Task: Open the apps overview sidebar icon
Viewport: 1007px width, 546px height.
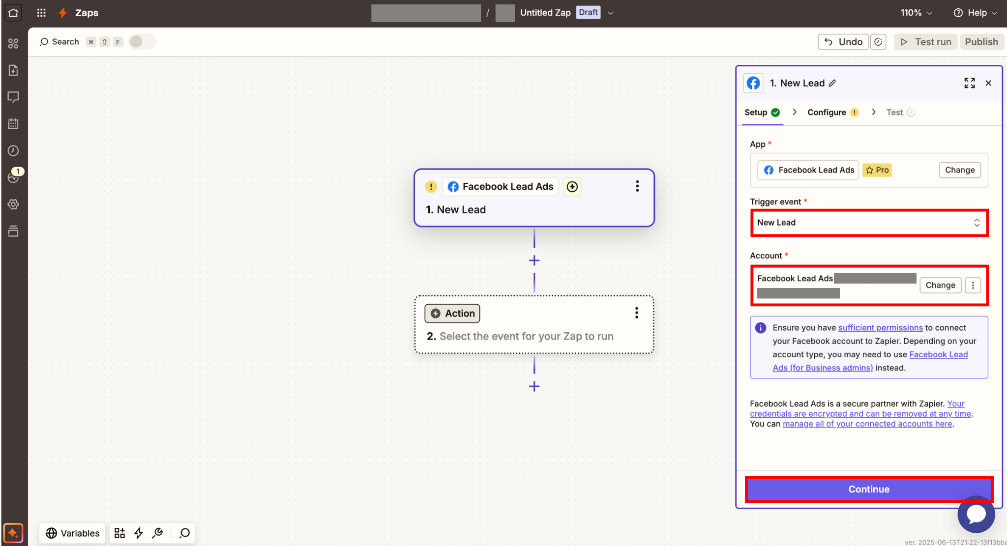Action: click(13, 44)
